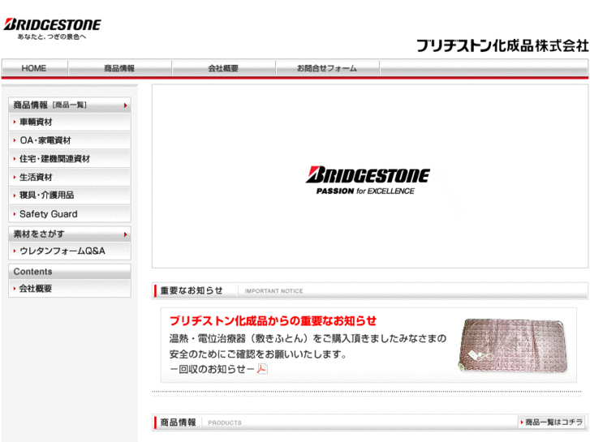Click the 素材をさがす sidebar header

click(70, 234)
